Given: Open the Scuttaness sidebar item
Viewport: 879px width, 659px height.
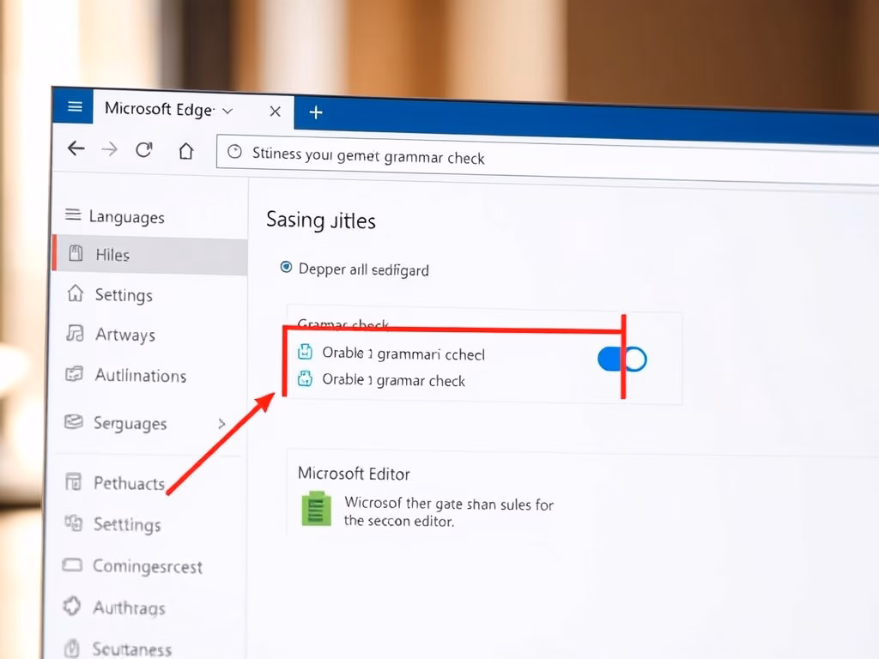Looking at the screenshot, I should [131, 650].
